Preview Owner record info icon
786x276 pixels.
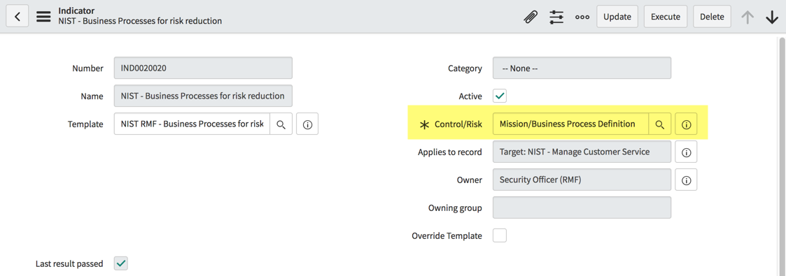[686, 180]
